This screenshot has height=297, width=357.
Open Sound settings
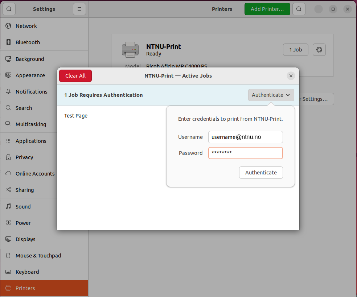pyautogui.click(x=44, y=206)
